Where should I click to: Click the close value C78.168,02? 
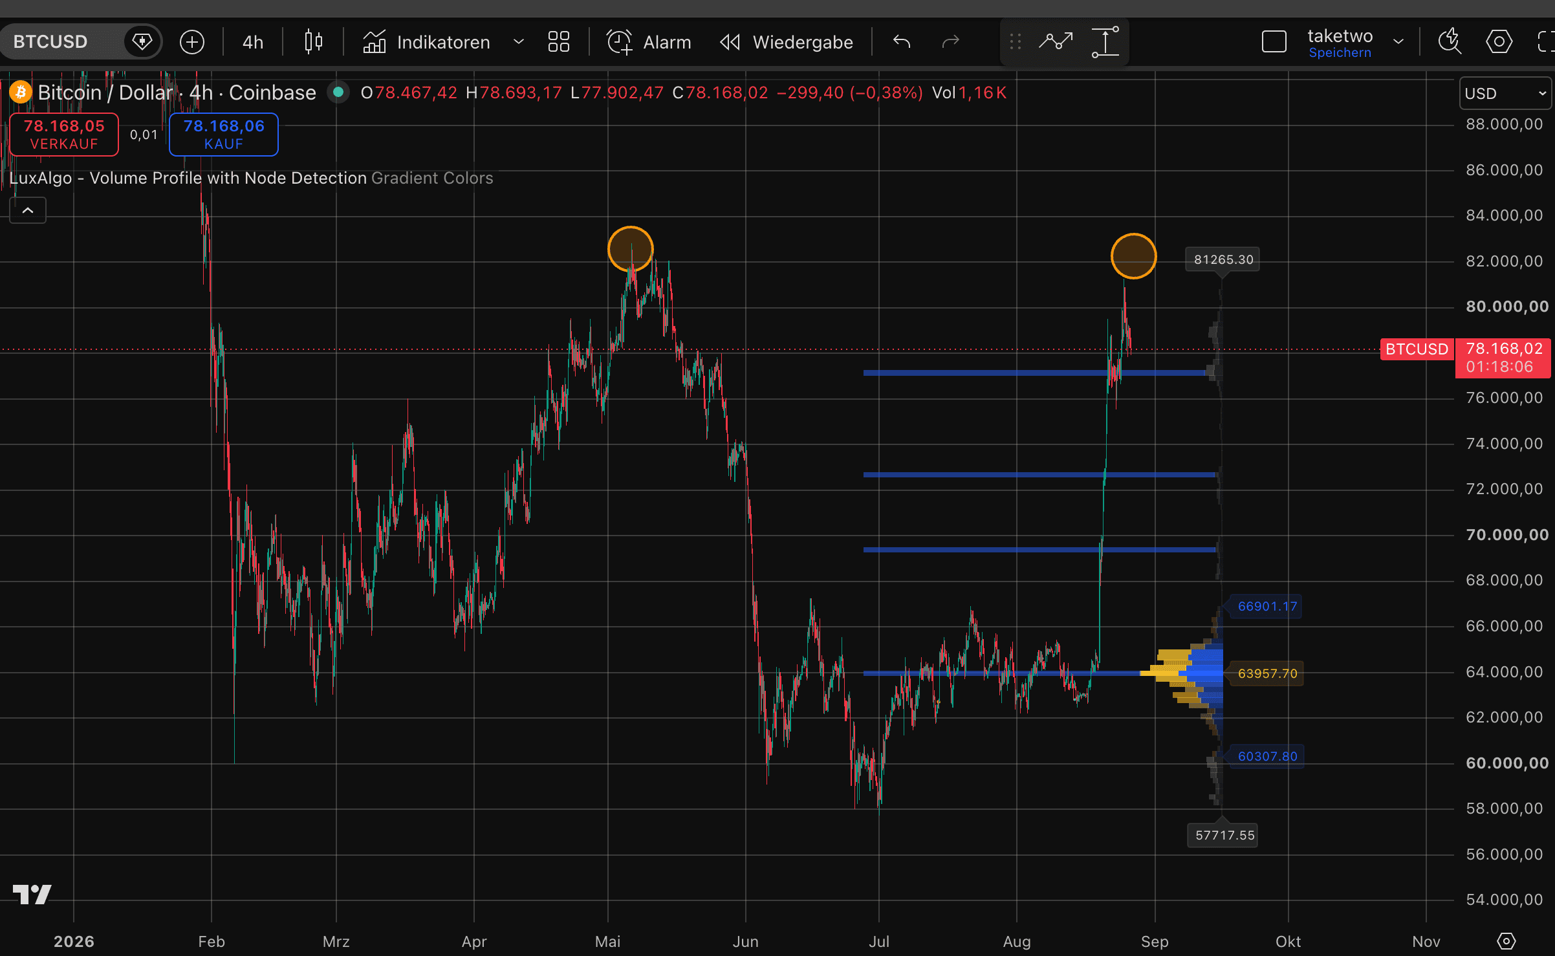[x=720, y=92]
